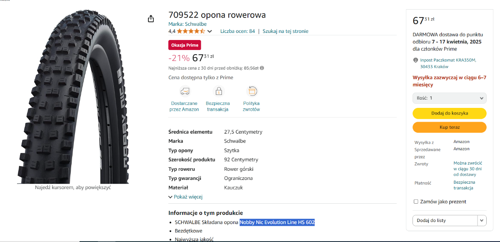Click highlighted text Nobby Nic Evolution Line HS 602
This screenshot has height=242, width=500.
(277, 222)
